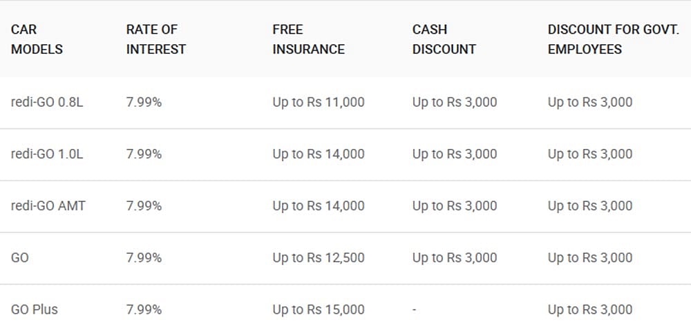Click the Up to Rs 11,000 insurance cell
691x331 pixels.
(319, 103)
